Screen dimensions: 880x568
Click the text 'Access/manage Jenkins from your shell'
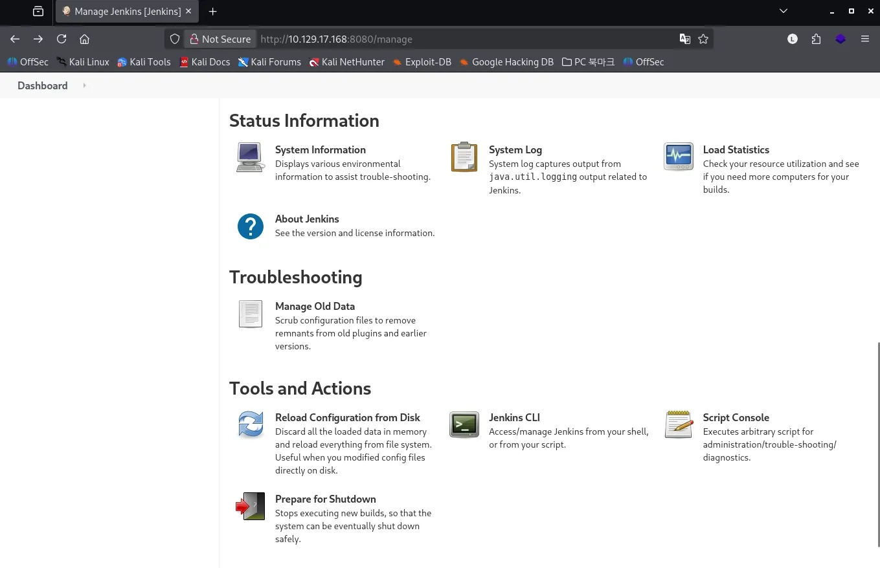pyautogui.click(x=568, y=431)
